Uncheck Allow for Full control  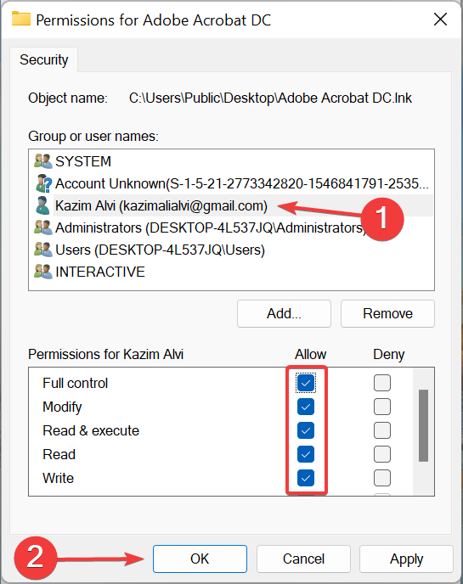pos(306,383)
